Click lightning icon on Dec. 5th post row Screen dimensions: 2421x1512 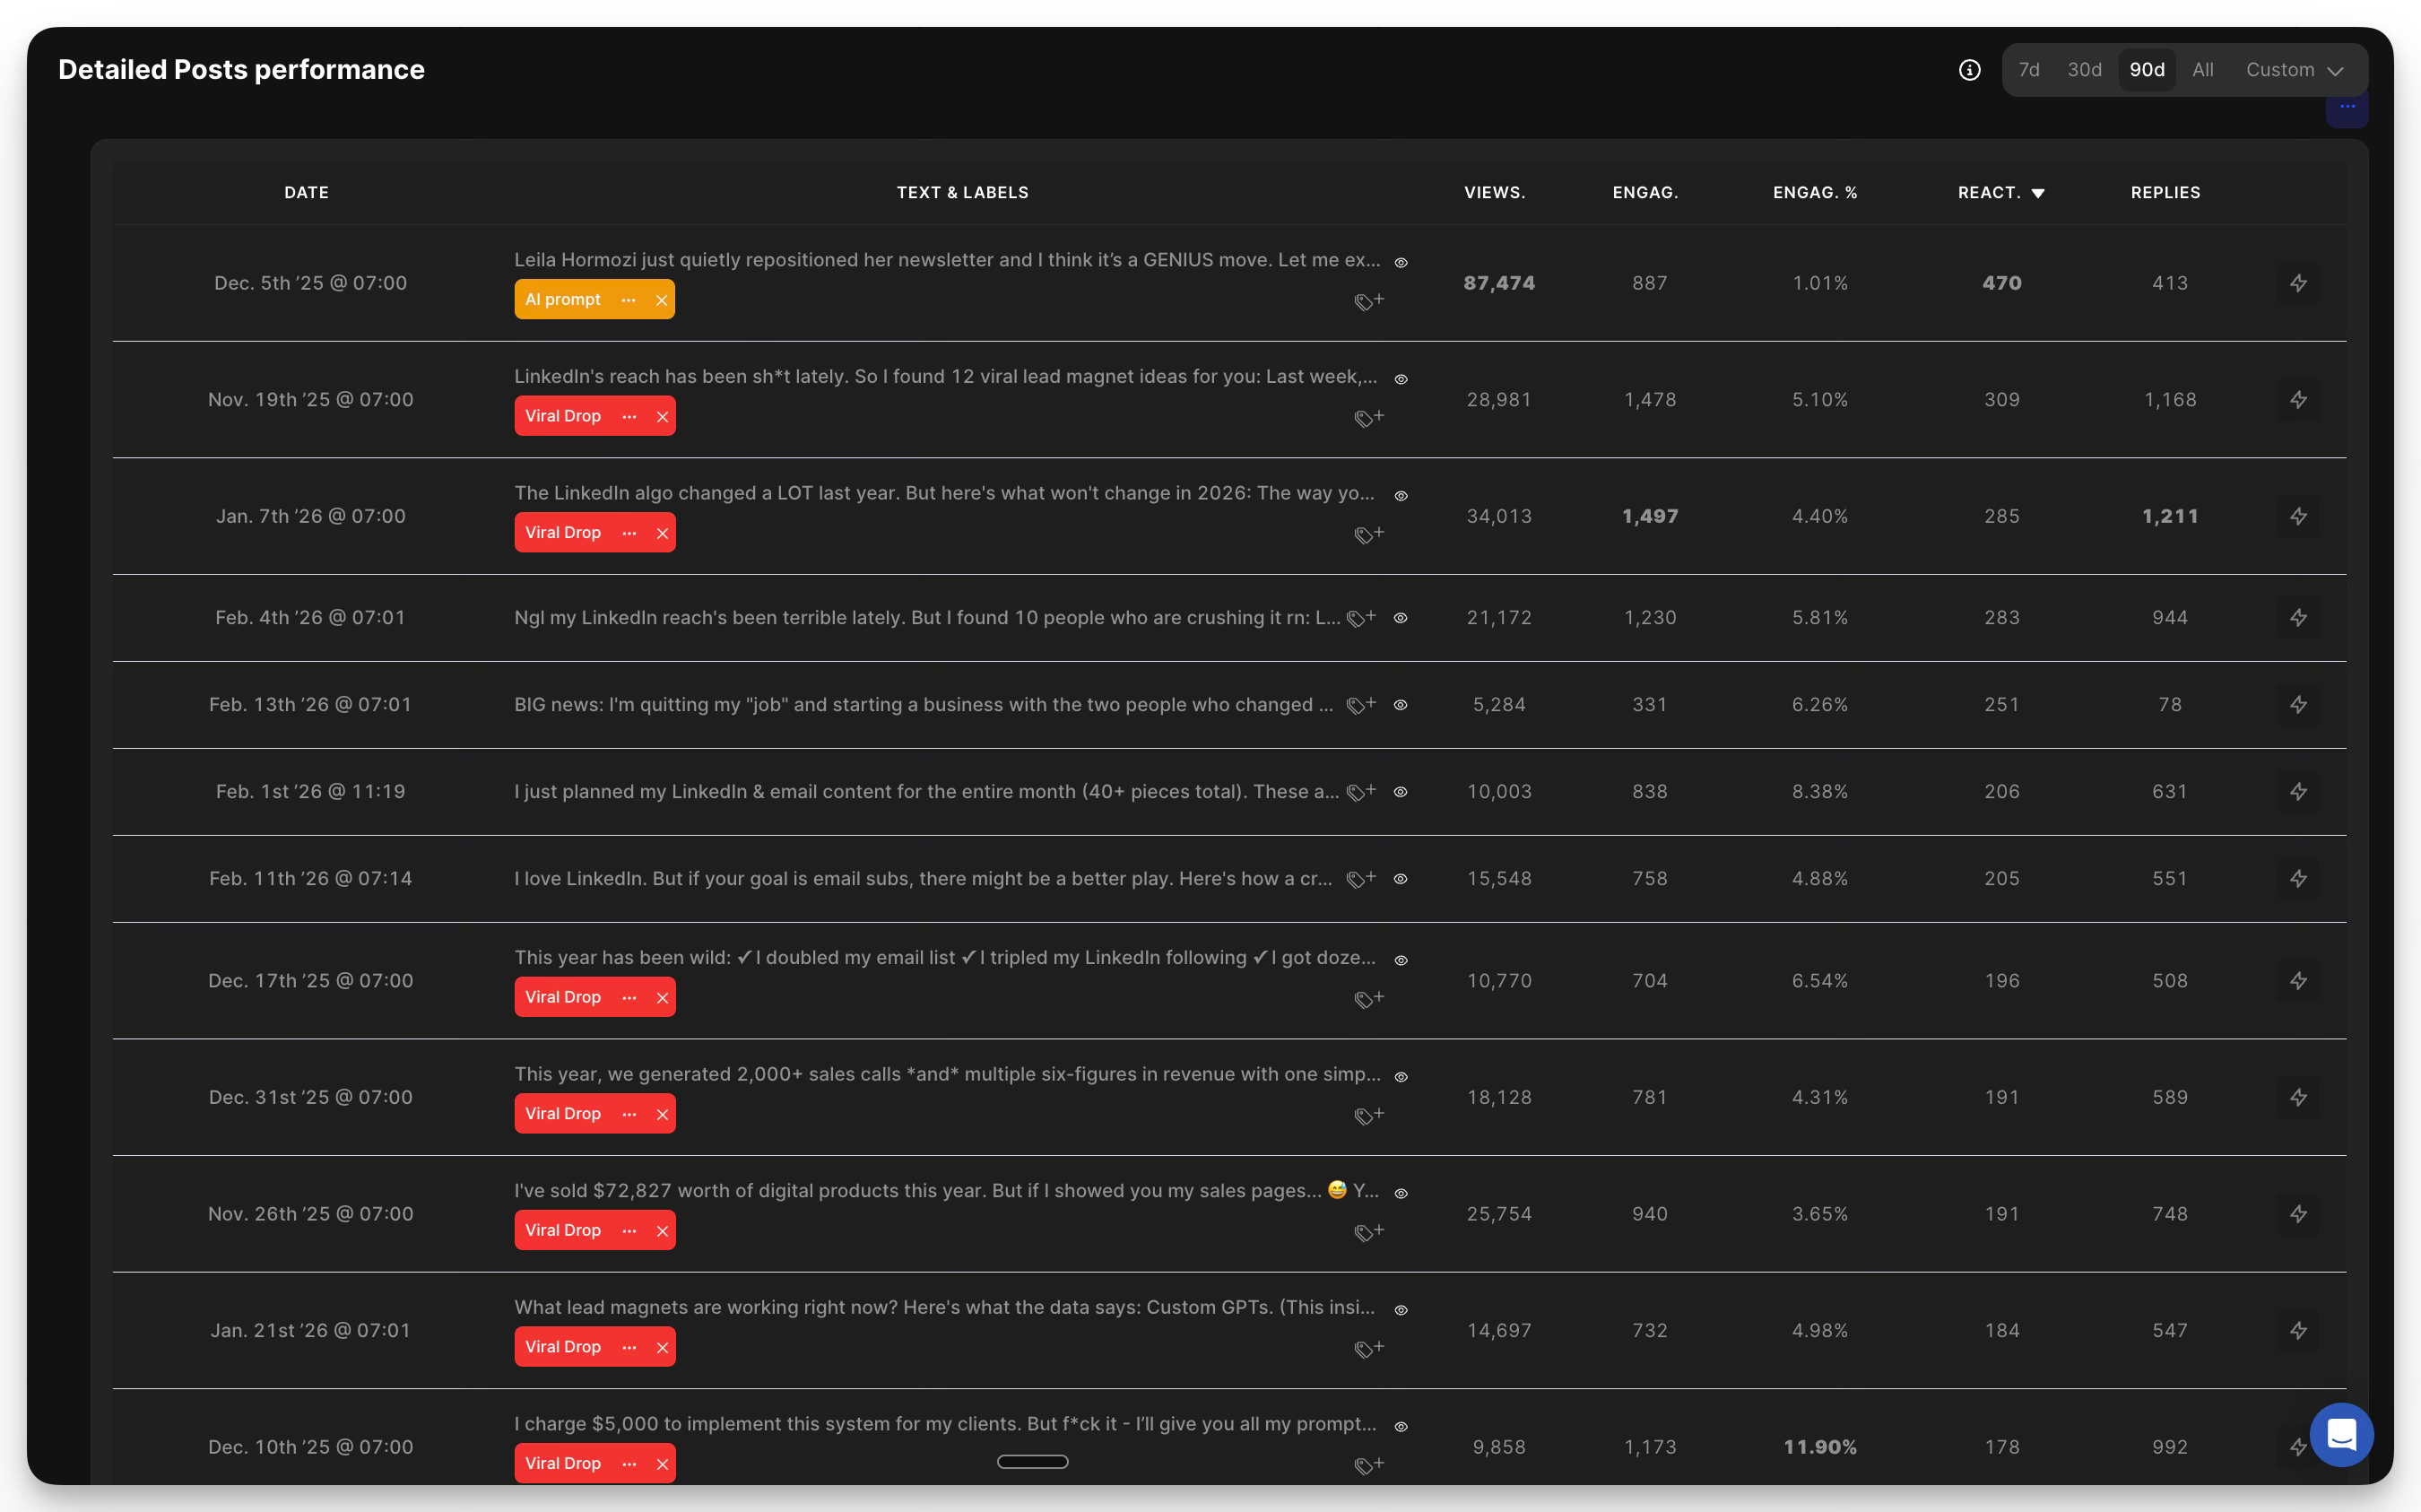2298,283
